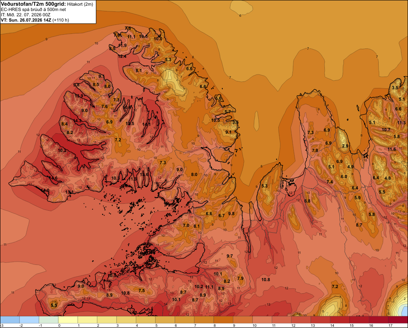Click the 14.6 temperature label on the map
408x328 pixels.
coord(53,178)
